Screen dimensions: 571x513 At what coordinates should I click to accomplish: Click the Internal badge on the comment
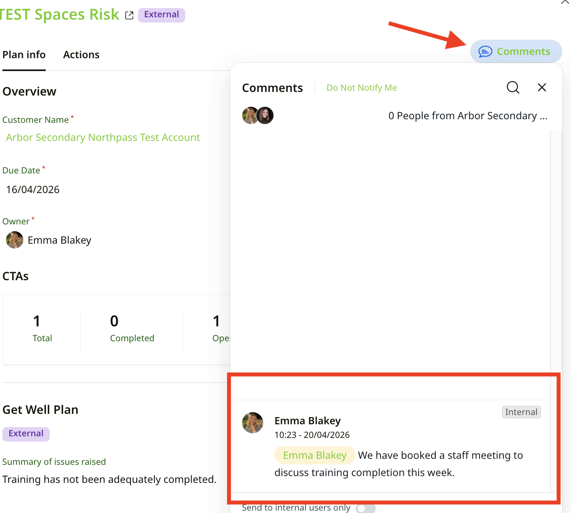point(521,412)
